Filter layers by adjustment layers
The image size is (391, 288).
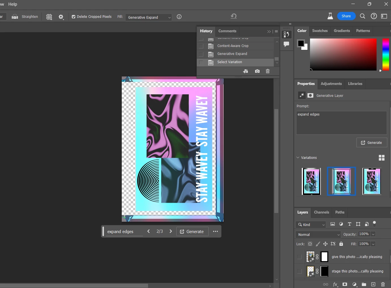(341, 224)
